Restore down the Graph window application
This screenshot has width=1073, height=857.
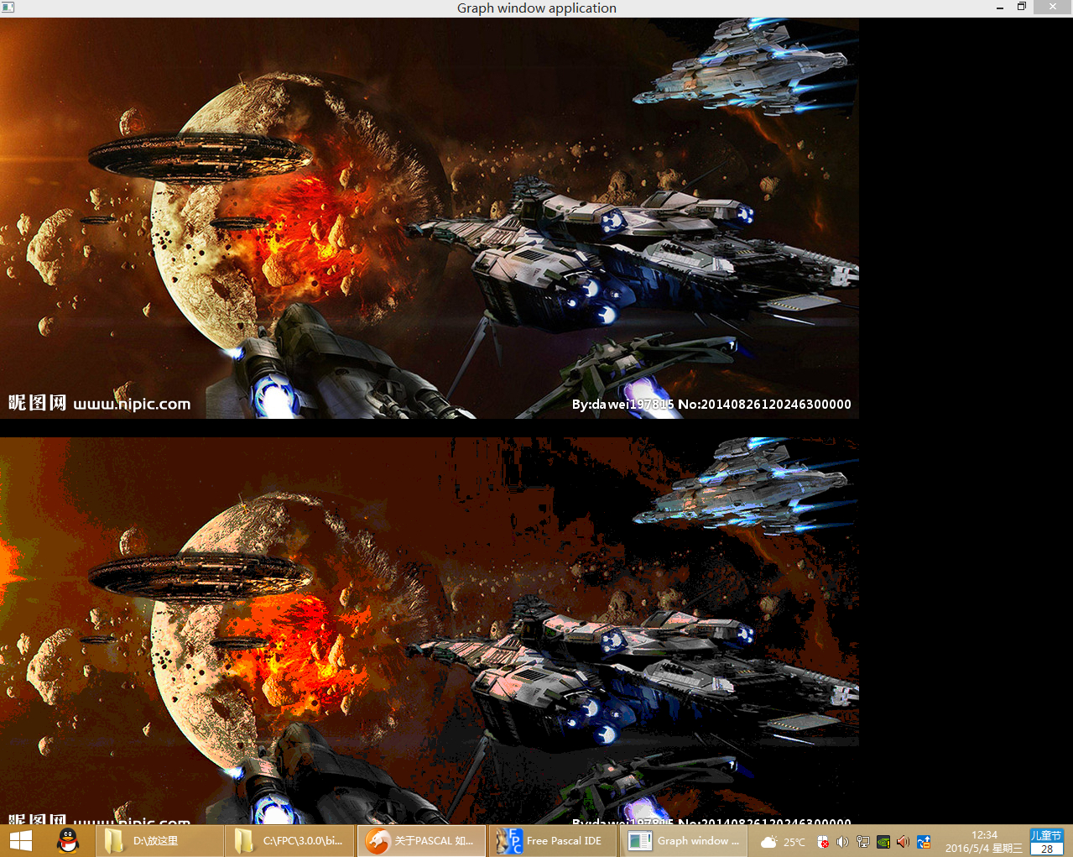pyautogui.click(x=1021, y=8)
